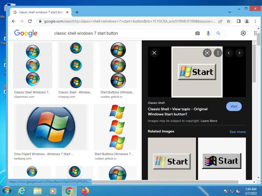This screenshot has height=196, width=262.
Task: Open nicepng.com Classic Shell result thumbnail
Action: pos(76,65)
